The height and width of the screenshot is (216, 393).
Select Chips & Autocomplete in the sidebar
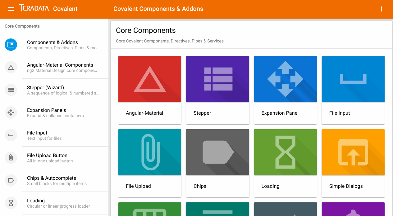[54, 180]
